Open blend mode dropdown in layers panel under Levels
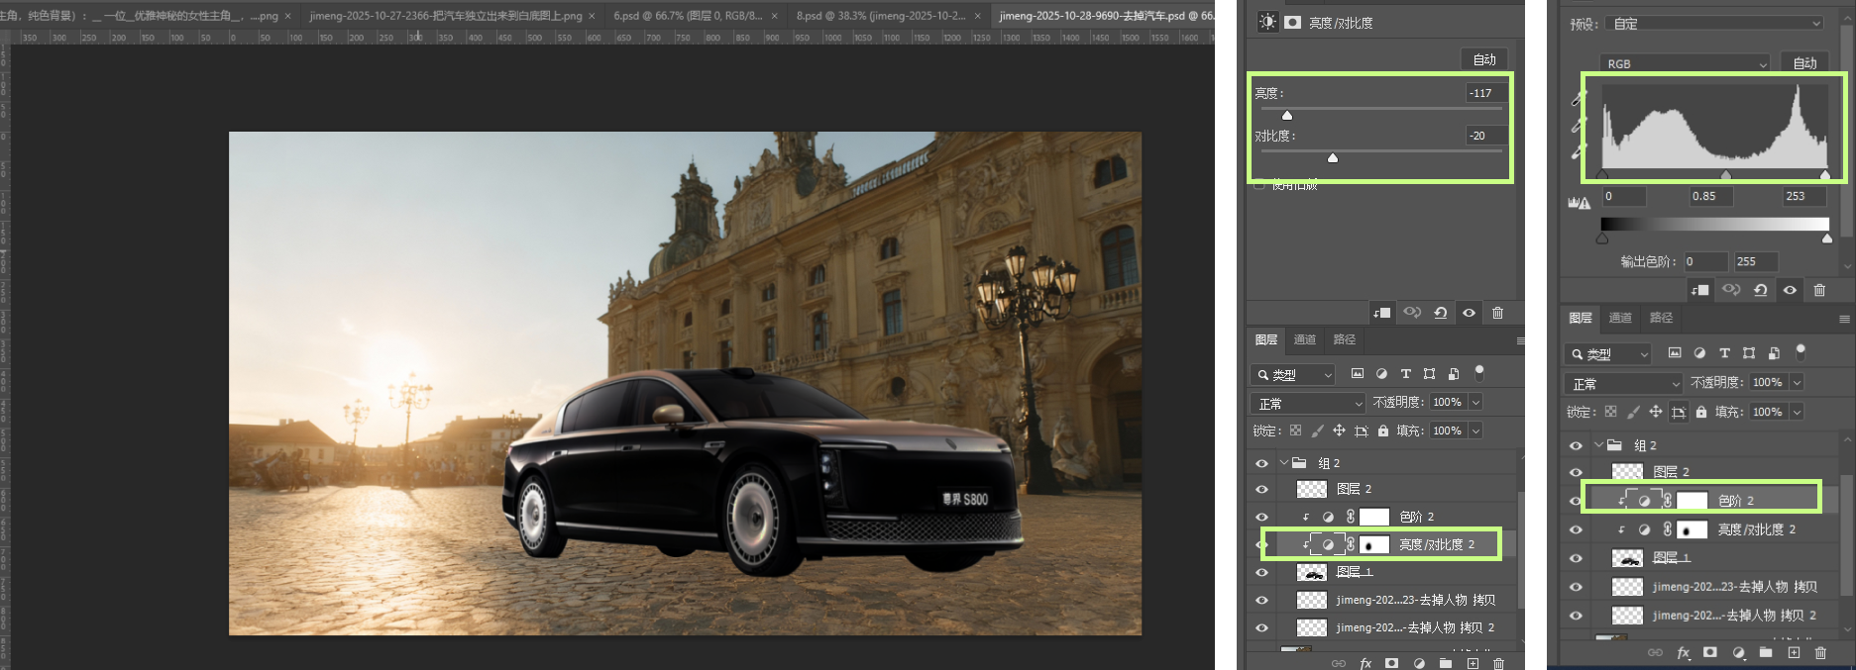This screenshot has width=1856, height=670. pyautogui.click(x=1624, y=383)
